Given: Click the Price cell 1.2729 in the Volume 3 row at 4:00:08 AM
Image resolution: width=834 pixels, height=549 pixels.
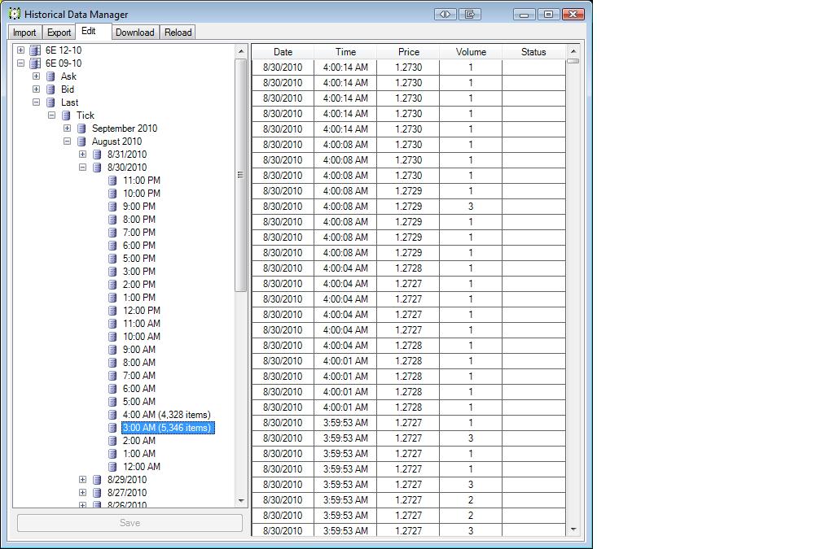Looking at the screenshot, I should tap(408, 207).
